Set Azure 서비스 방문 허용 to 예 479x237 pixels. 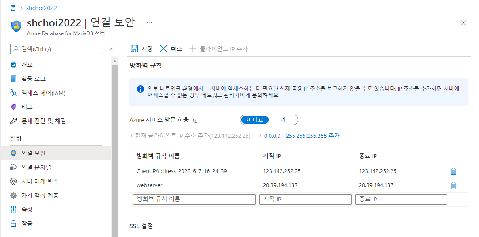pyautogui.click(x=283, y=120)
